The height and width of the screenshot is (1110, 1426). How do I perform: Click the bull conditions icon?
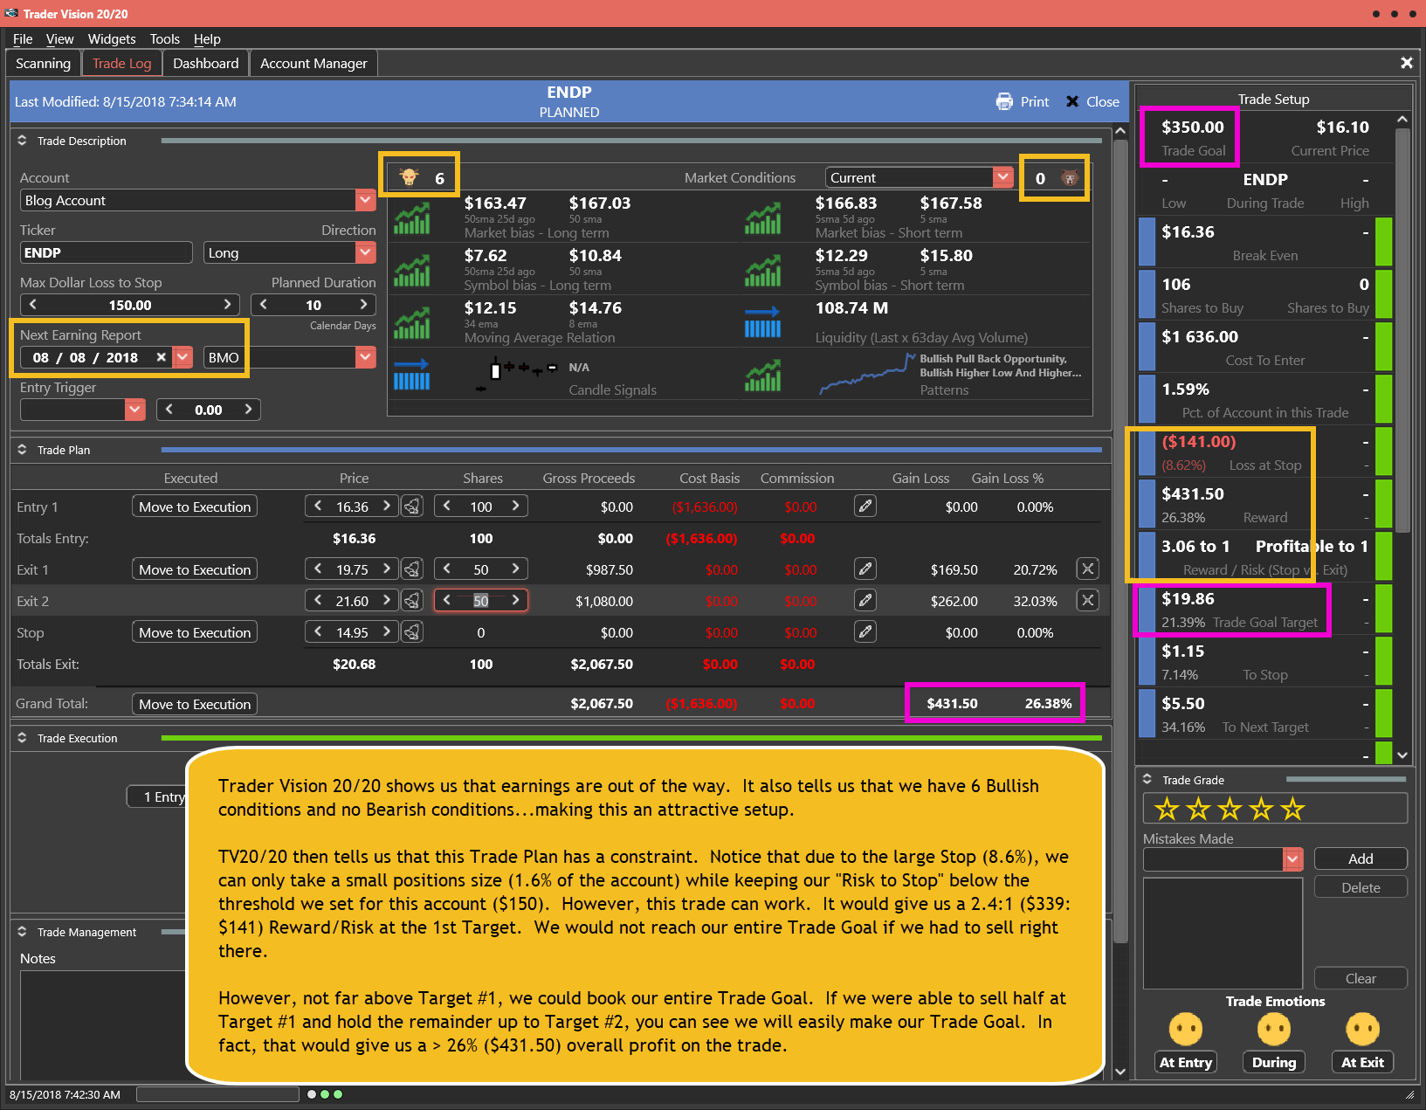(409, 177)
